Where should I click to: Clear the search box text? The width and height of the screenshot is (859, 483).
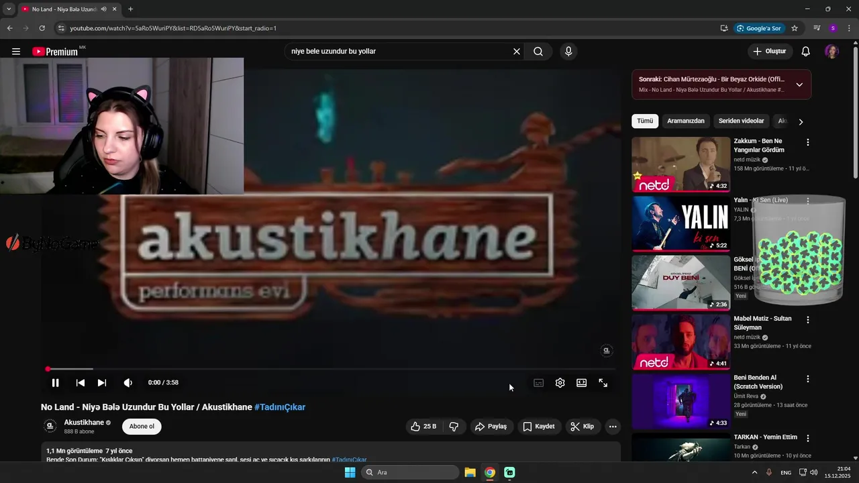click(x=517, y=52)
